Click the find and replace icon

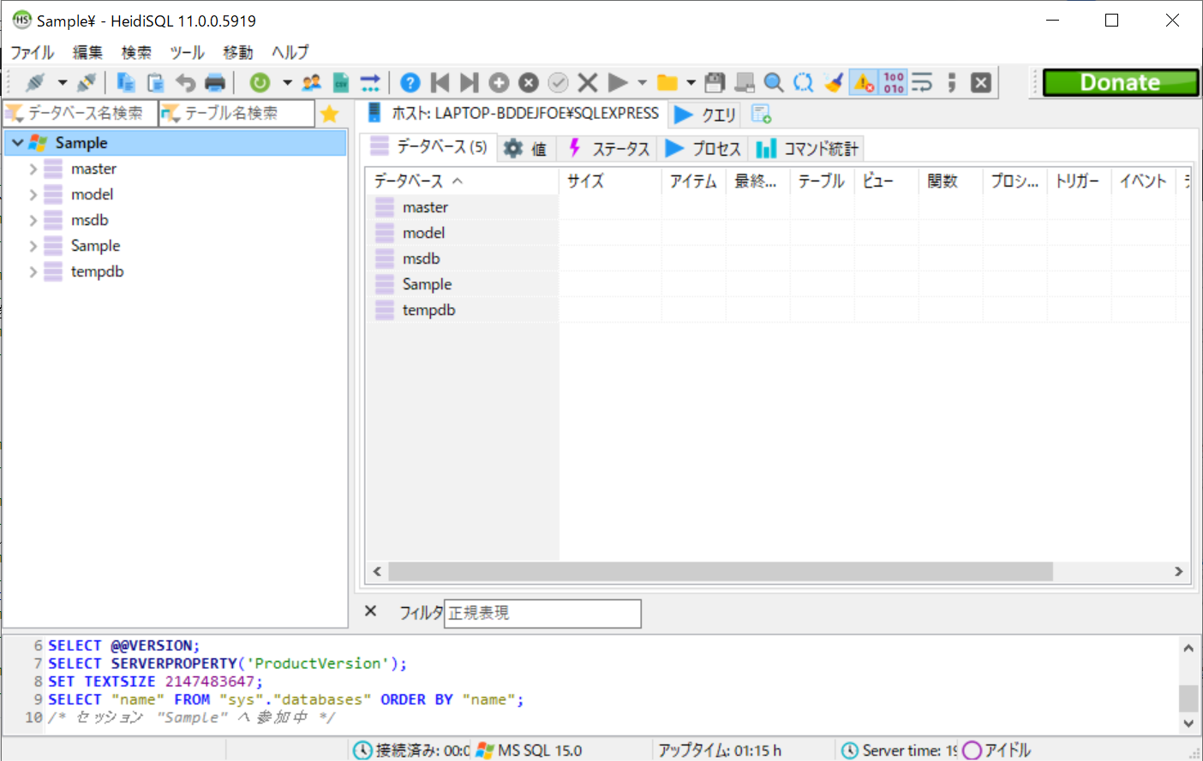(x=803, y=82)
